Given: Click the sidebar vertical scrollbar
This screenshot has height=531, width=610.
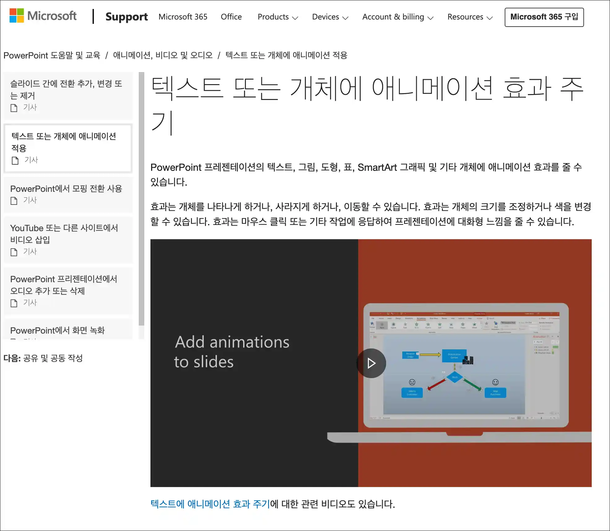Looking at the screenshot, I should [x=142, y=199].
